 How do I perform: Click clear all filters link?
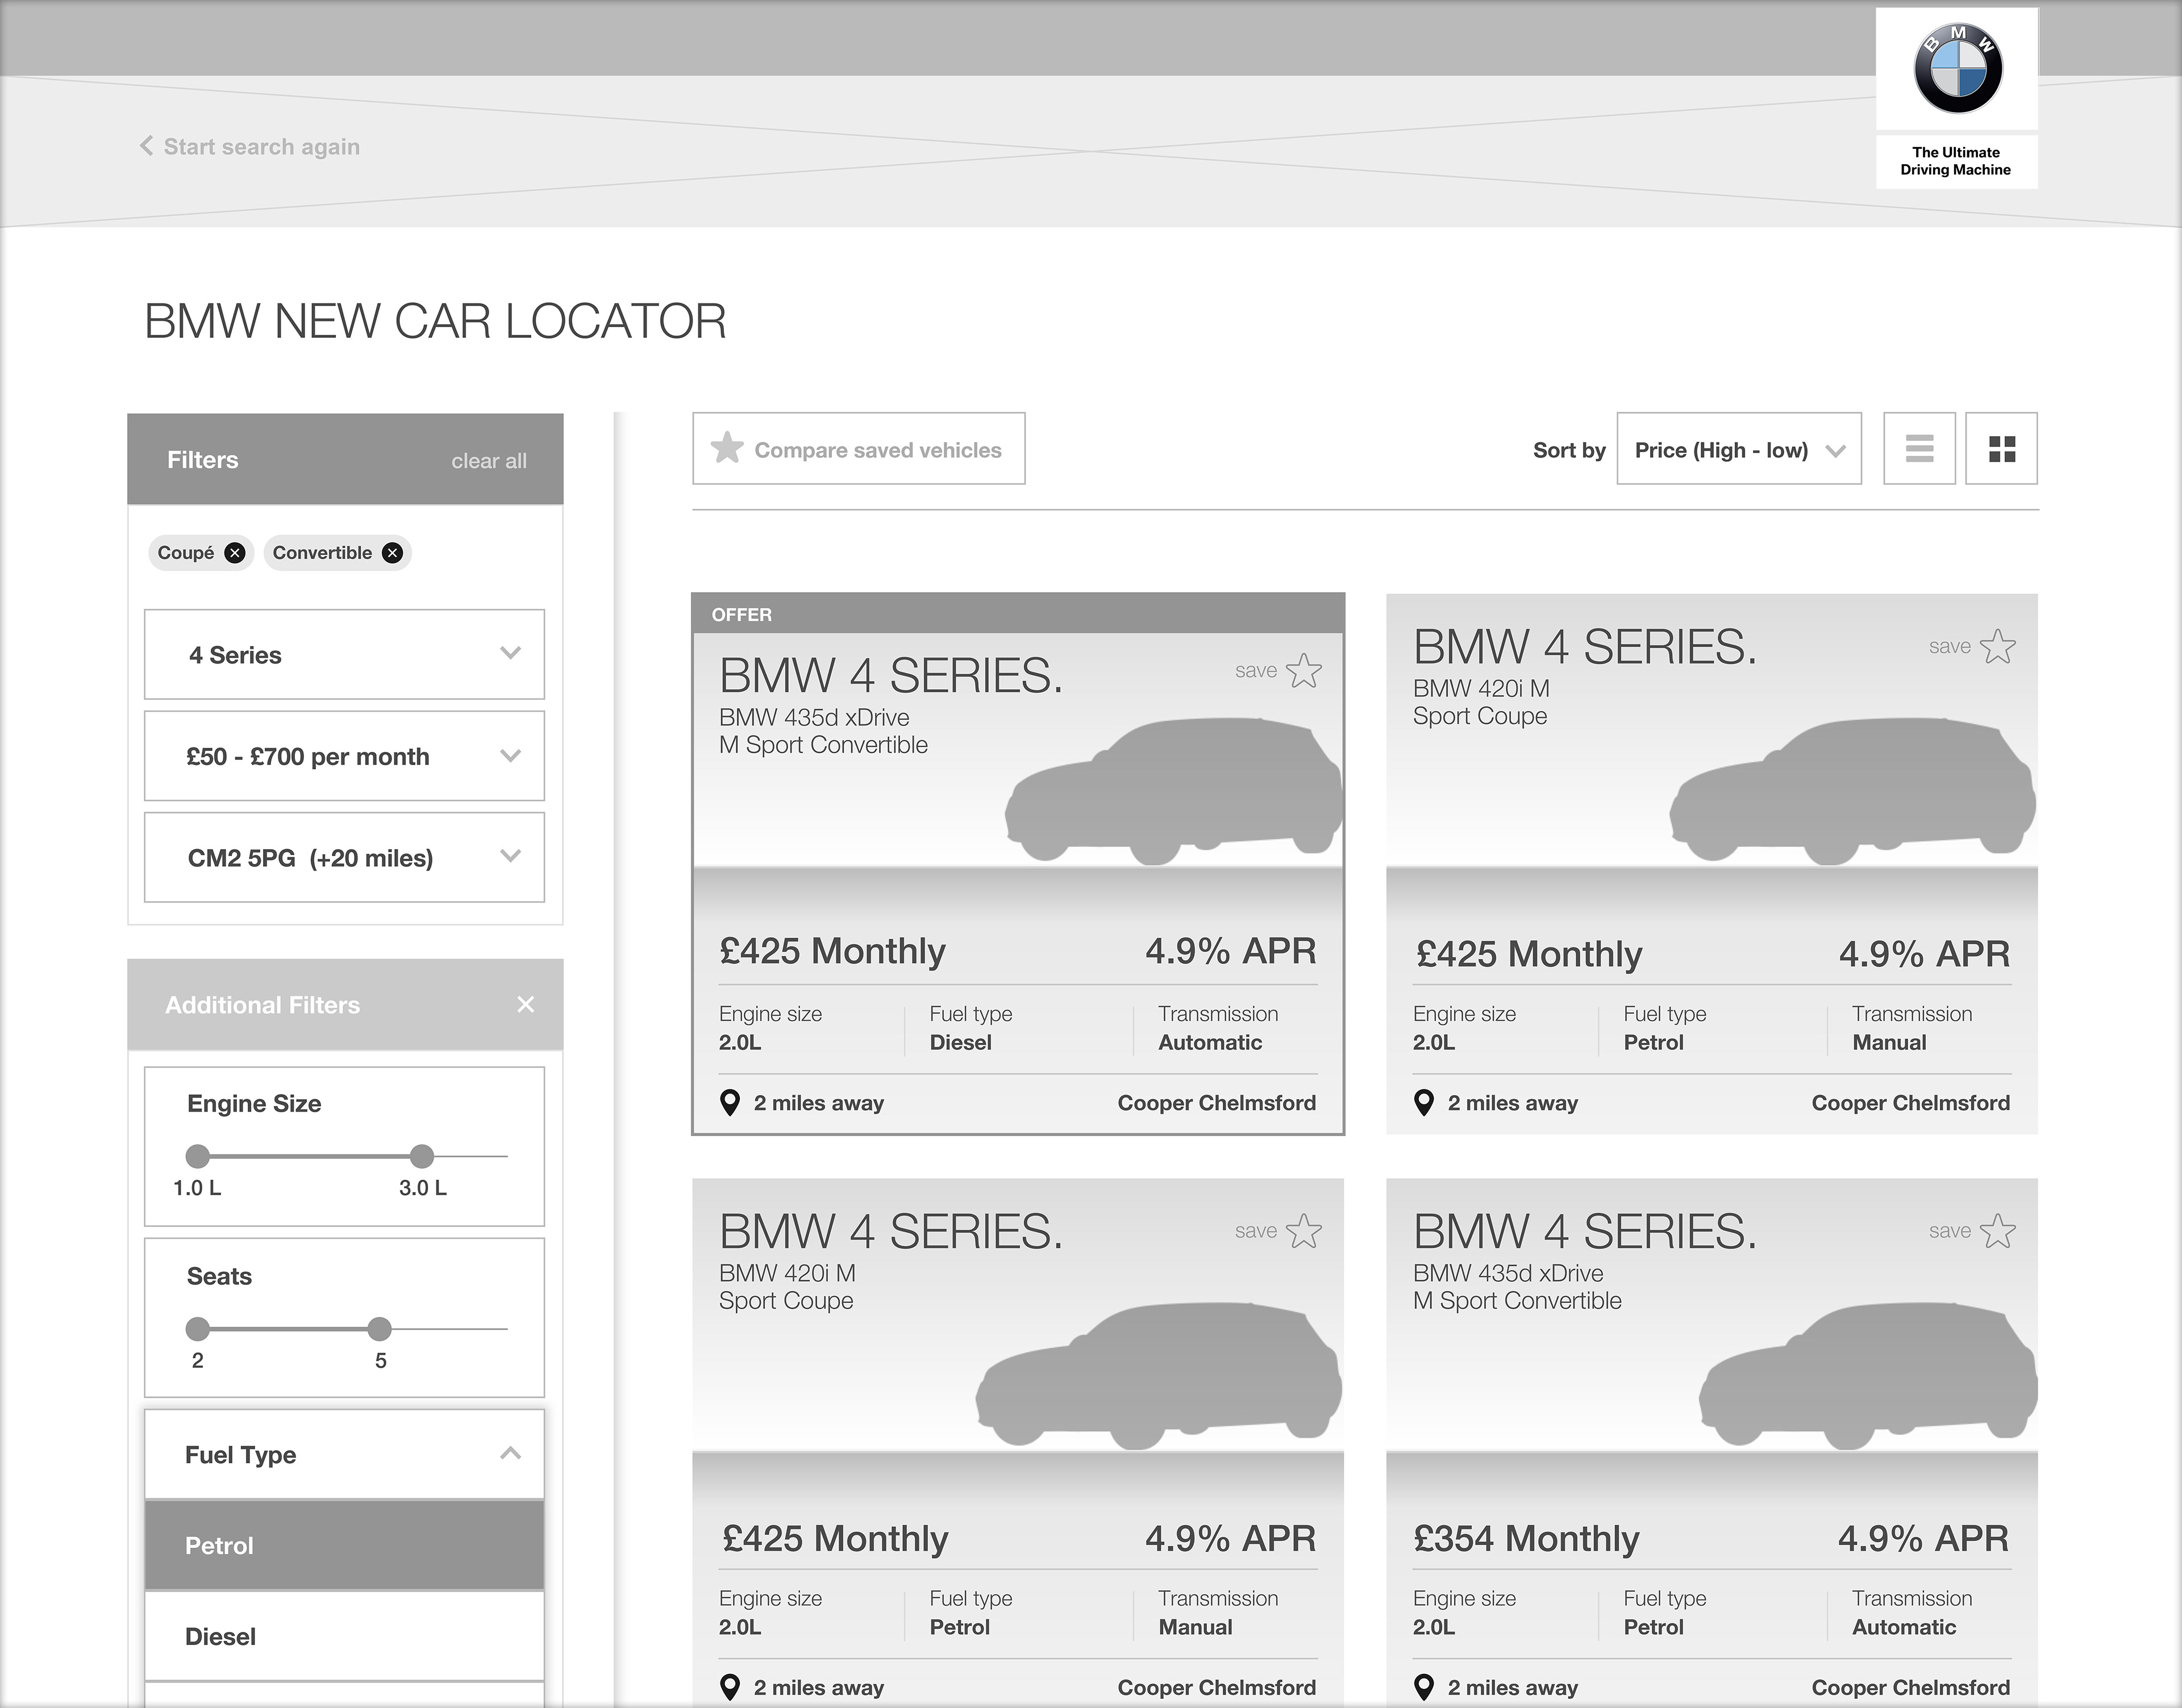(488, 461)
